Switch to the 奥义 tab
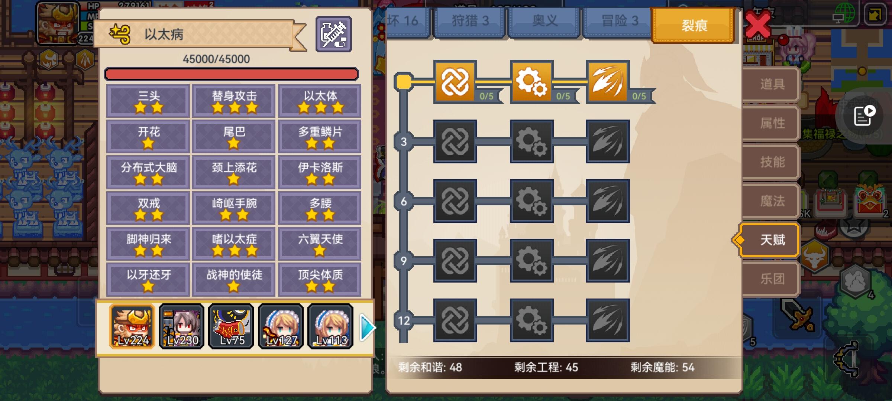This screenshot has height=401, width=892. point(544,22)
